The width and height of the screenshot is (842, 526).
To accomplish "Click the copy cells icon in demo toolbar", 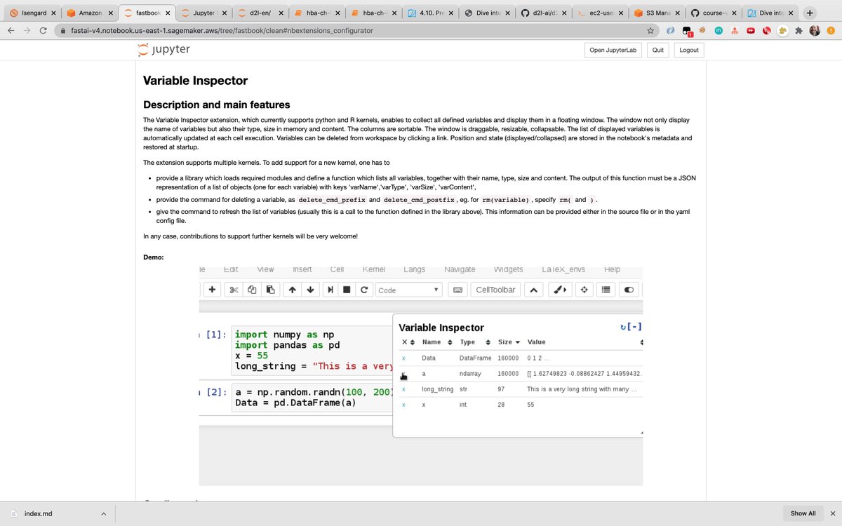I will pos(253,290).
